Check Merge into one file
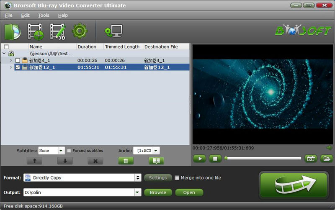 [x=177, y=178]
